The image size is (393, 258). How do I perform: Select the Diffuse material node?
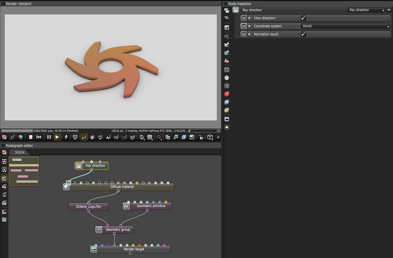pos(118,187)
